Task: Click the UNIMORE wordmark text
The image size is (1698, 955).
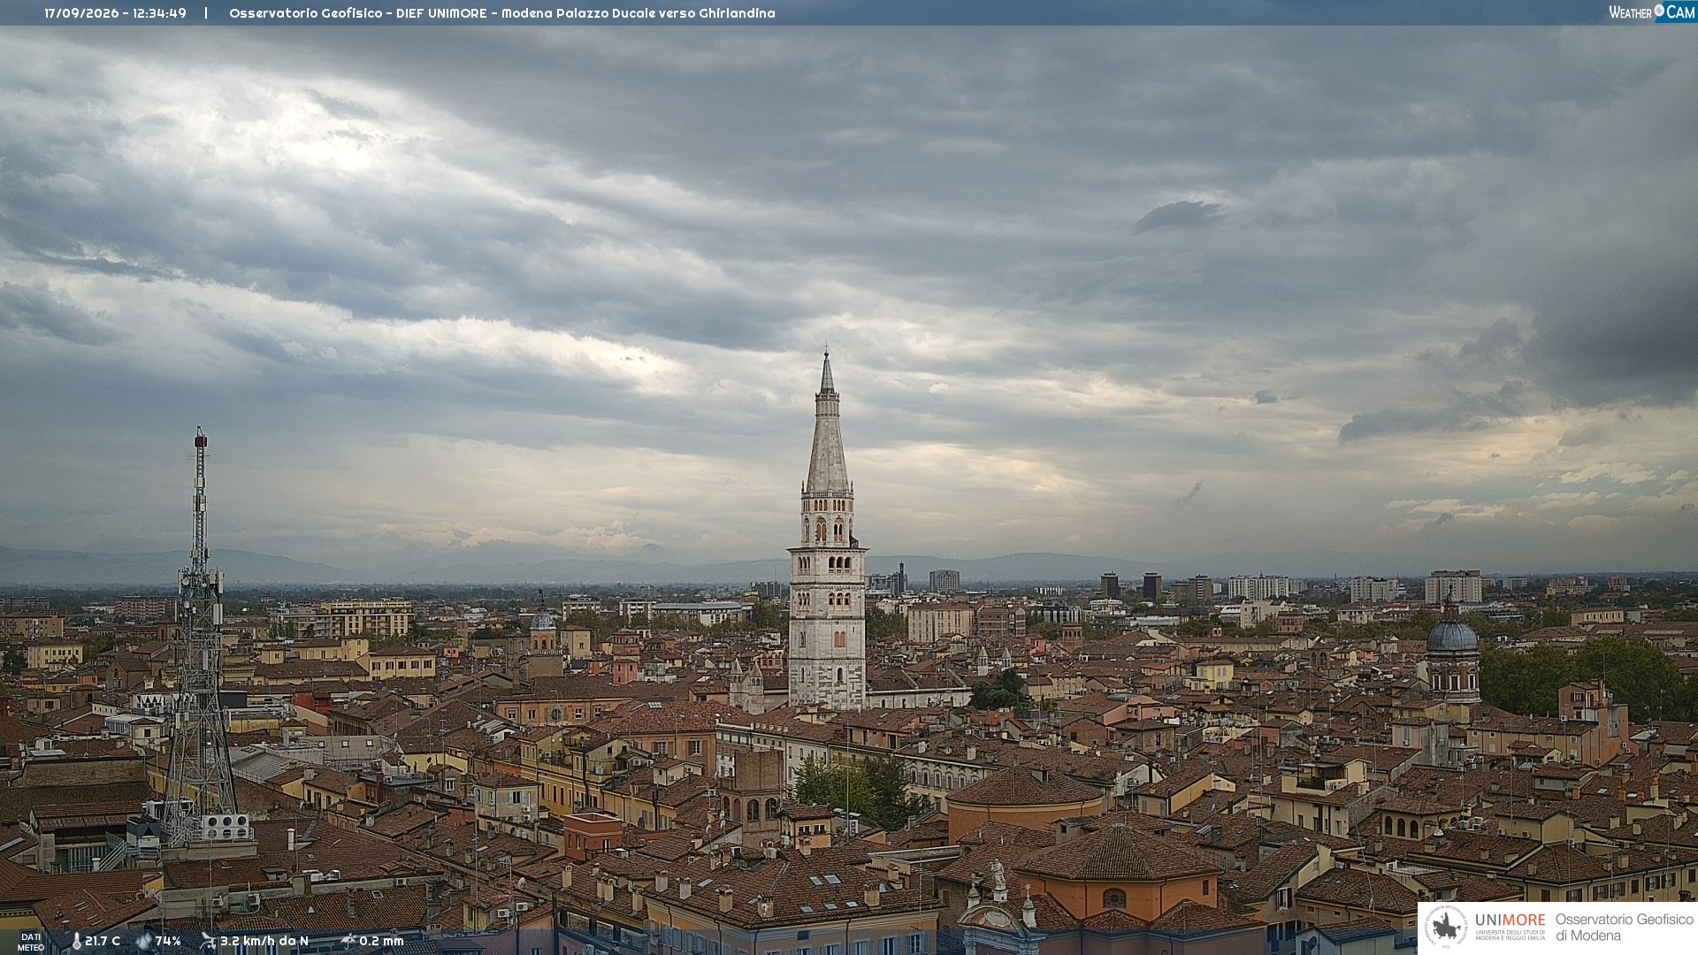Action: click(1510, 920)
